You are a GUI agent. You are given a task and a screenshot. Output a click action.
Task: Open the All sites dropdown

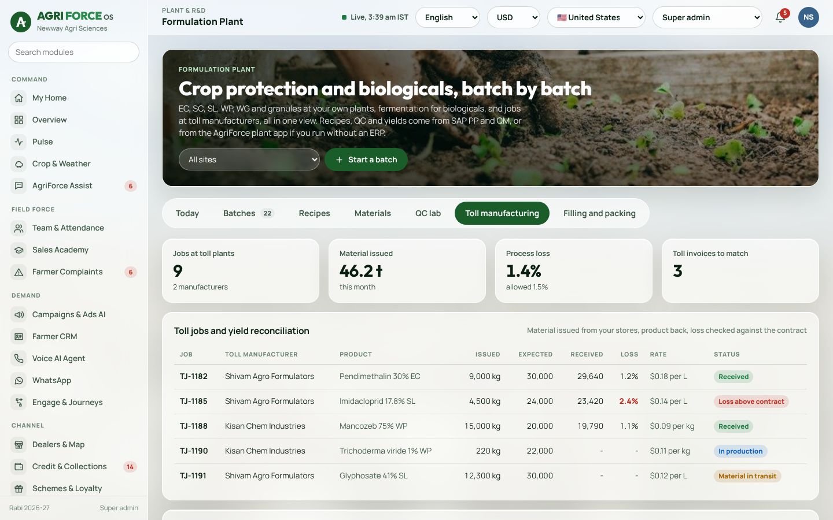tap(249, 159)
